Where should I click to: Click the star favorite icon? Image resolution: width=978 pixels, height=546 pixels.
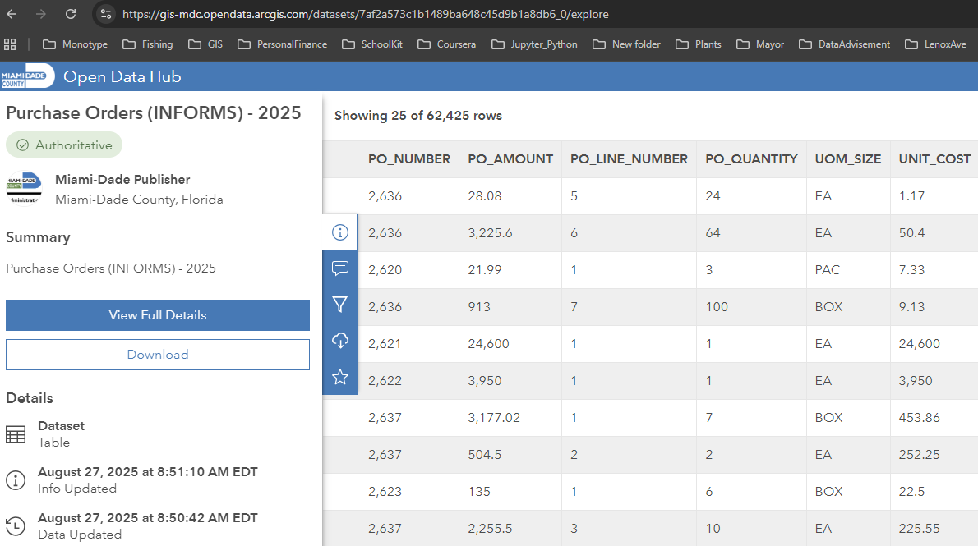pos(340,377)
